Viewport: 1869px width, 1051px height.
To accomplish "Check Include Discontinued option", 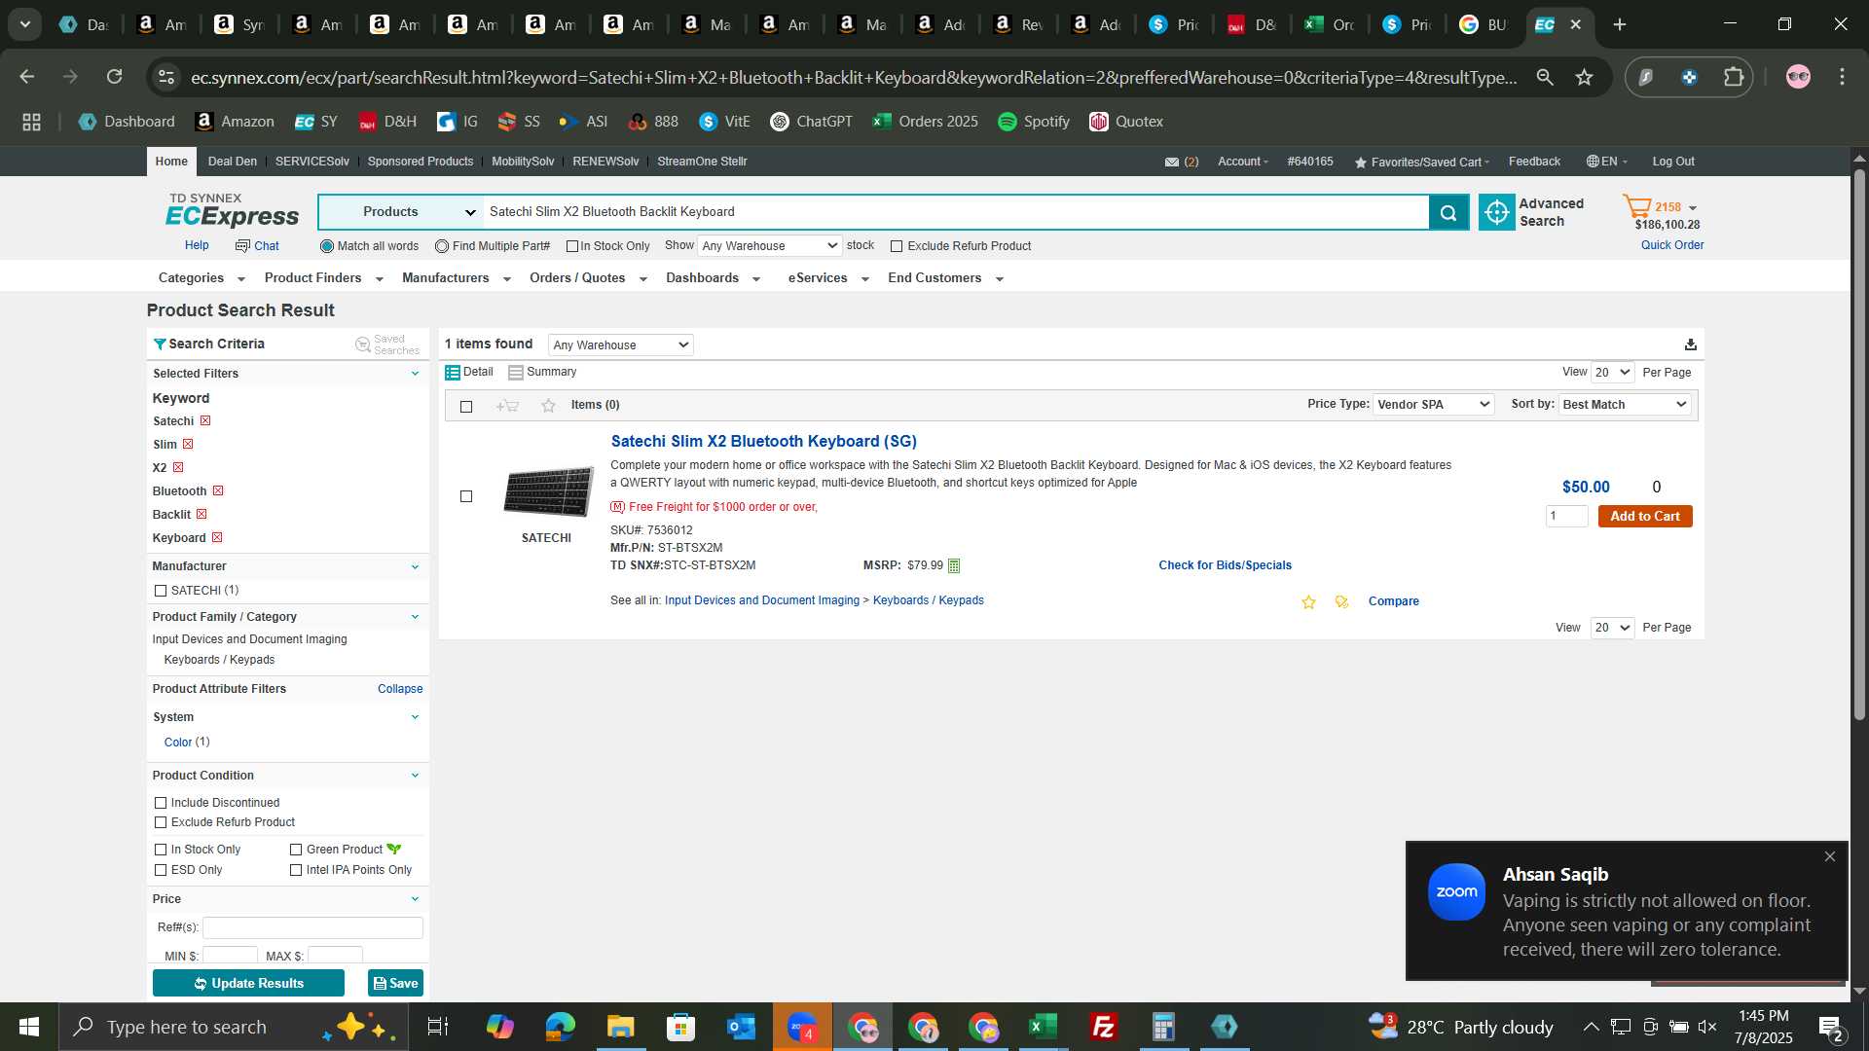I will point(161,803).
